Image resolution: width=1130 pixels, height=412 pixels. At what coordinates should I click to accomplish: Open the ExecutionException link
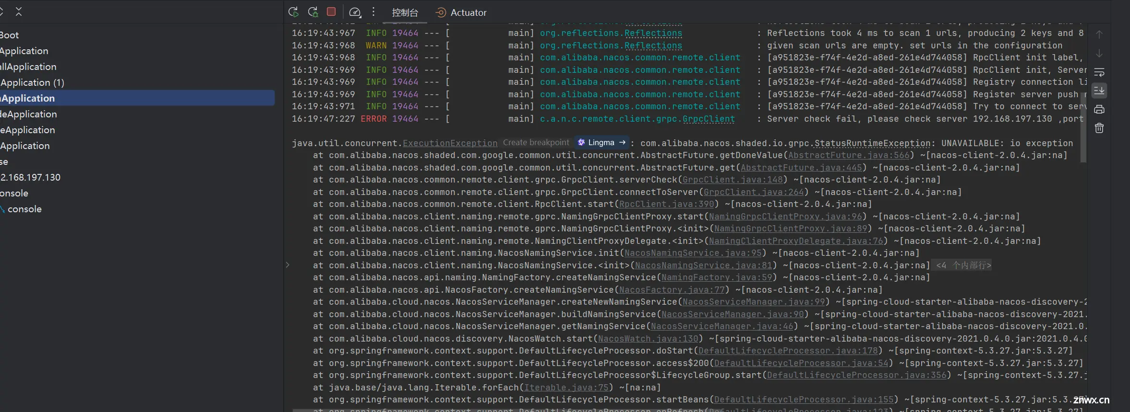(450, 143)
